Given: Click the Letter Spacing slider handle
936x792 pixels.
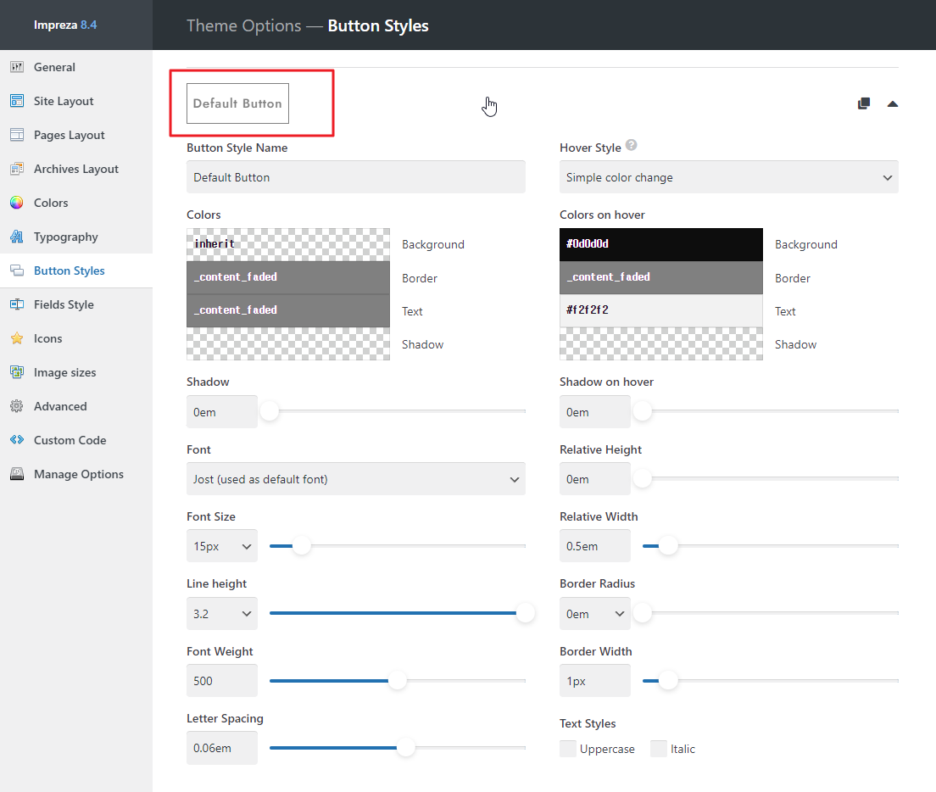Looking at the screenshot, I should point(405,747).
